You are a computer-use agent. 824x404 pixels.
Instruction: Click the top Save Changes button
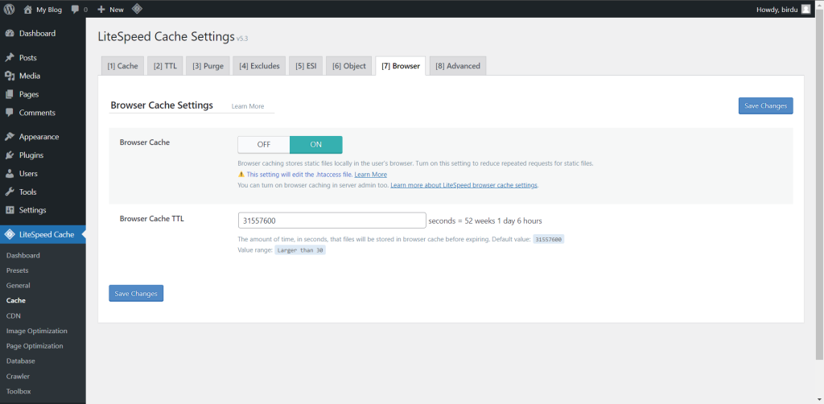766,105
